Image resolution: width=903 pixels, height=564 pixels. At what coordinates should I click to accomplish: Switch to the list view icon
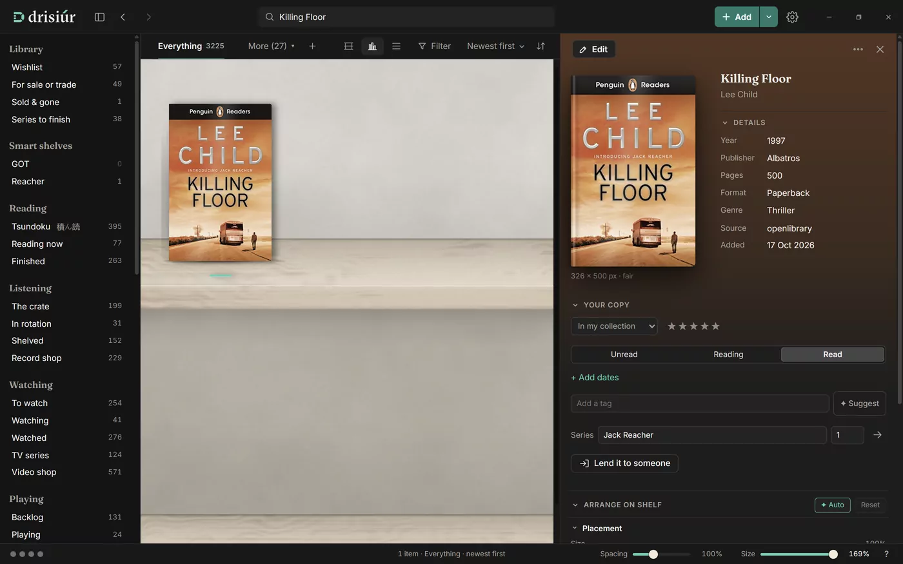(396, 46)
